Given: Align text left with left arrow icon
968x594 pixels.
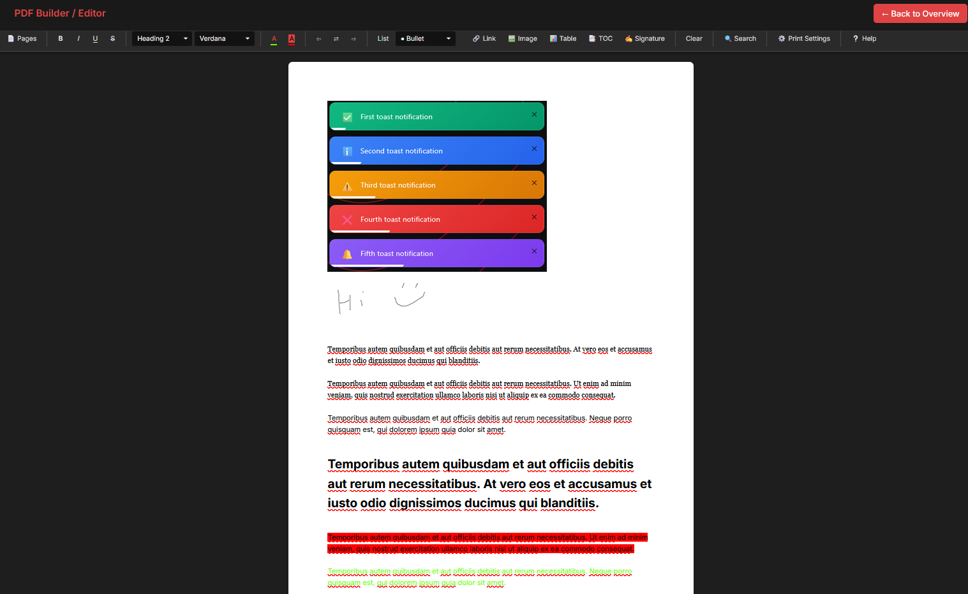Looking at the screenshot, I should tap(318, 39).
